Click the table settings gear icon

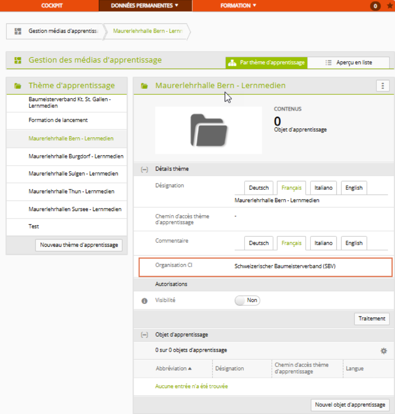click(x=384, y=351)
